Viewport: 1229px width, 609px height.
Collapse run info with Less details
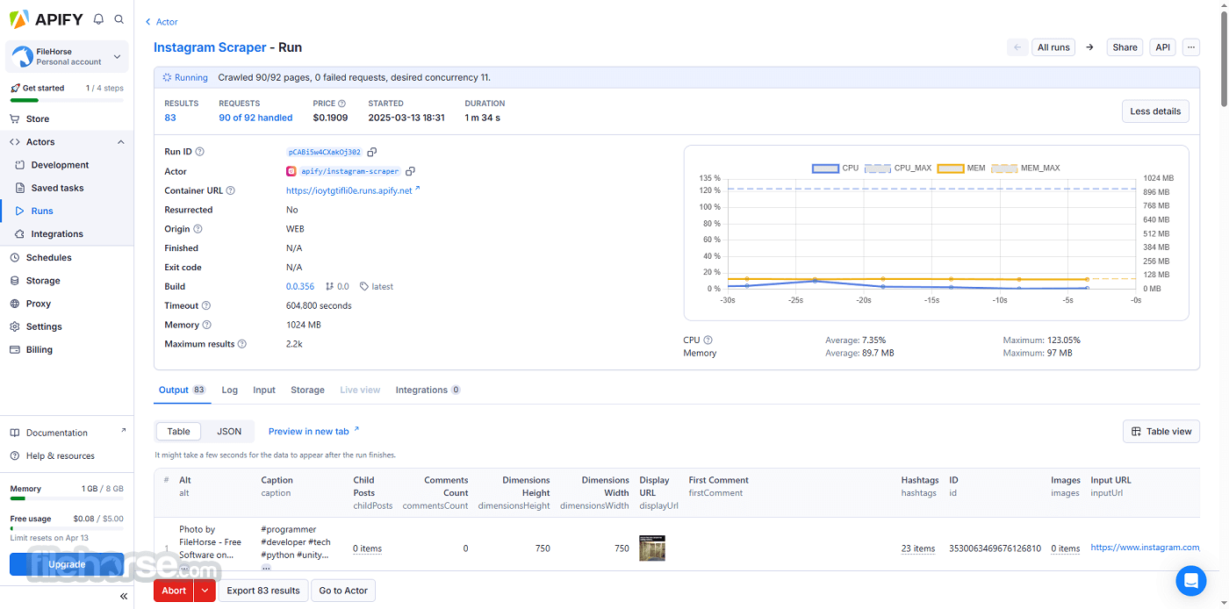point(1155,111)
